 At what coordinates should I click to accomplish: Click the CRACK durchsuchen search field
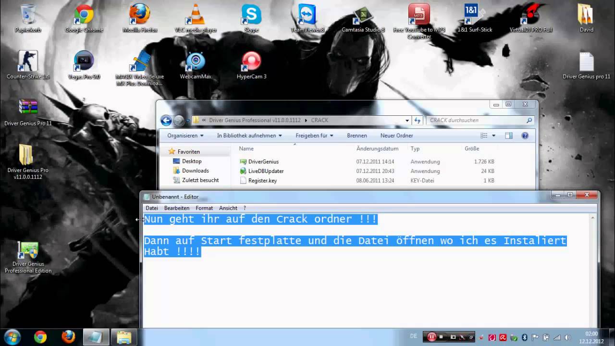[480, 121]
